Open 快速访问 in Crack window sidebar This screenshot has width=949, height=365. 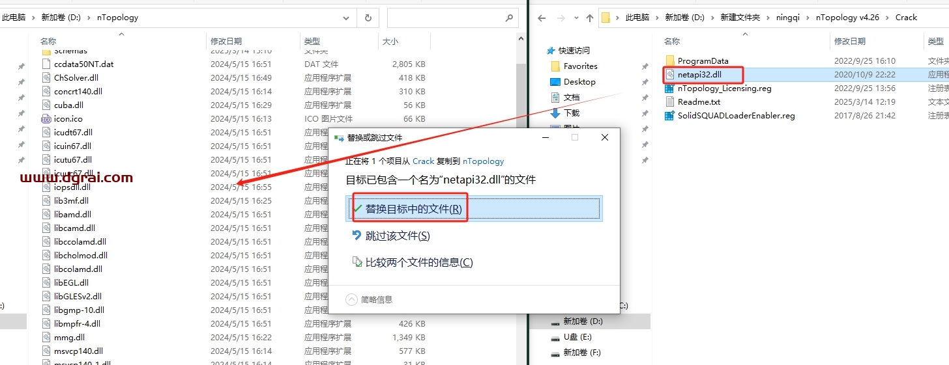(x=574, y=50)
